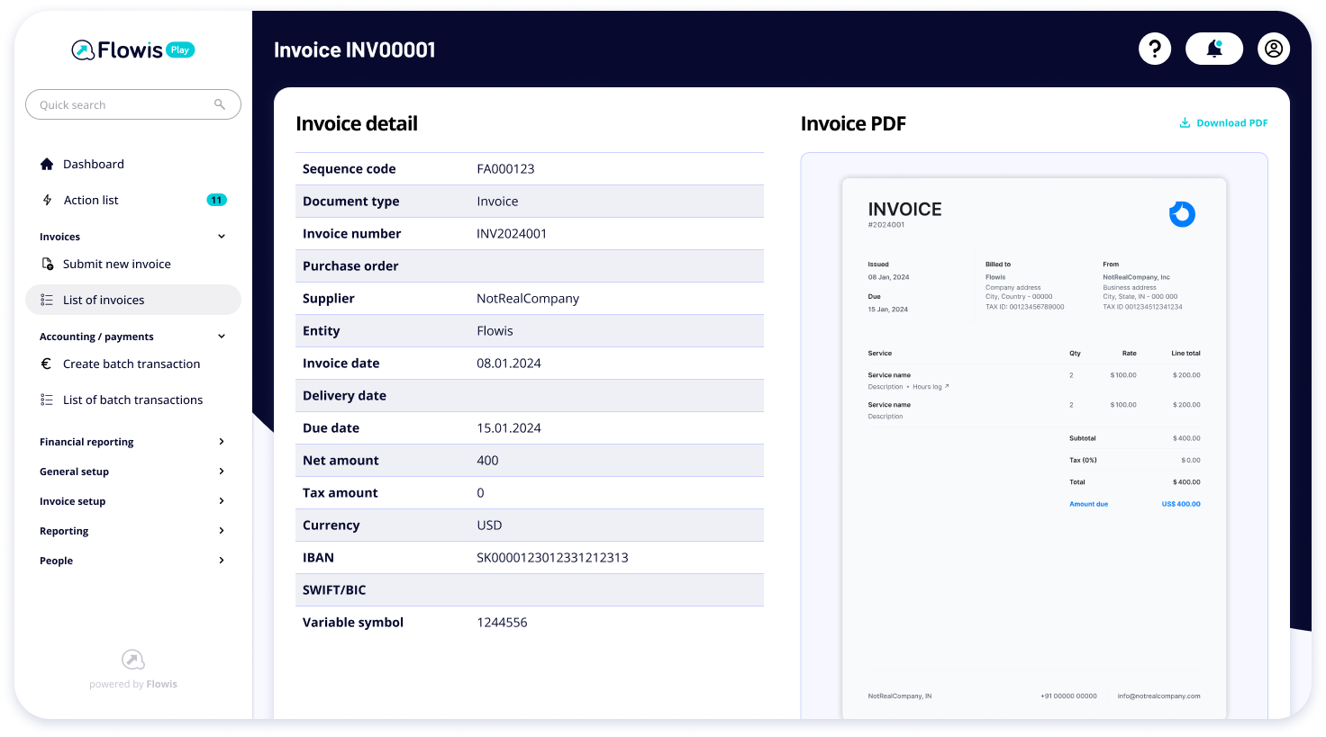The image size is (1326, 737).
Task: Click info@notrealcompany.com in PDF footer
Action: 1158,696
